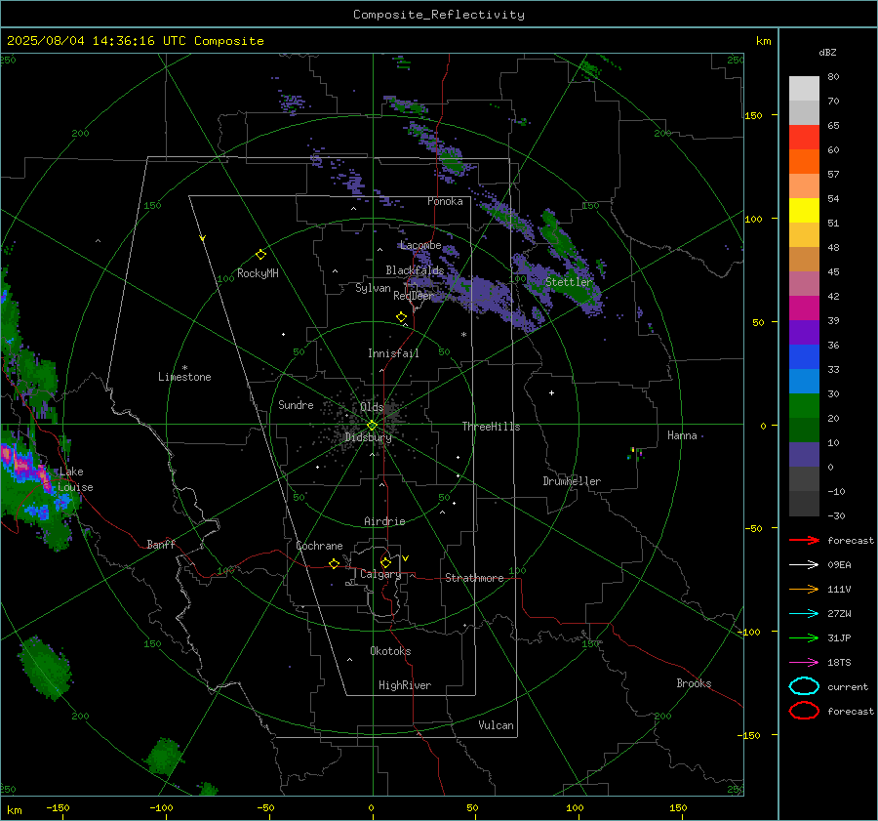Image resolution: width=878 pixels, height=821 pixels.
Task: Click the 18TS legend label
Action: click(839, 663)
